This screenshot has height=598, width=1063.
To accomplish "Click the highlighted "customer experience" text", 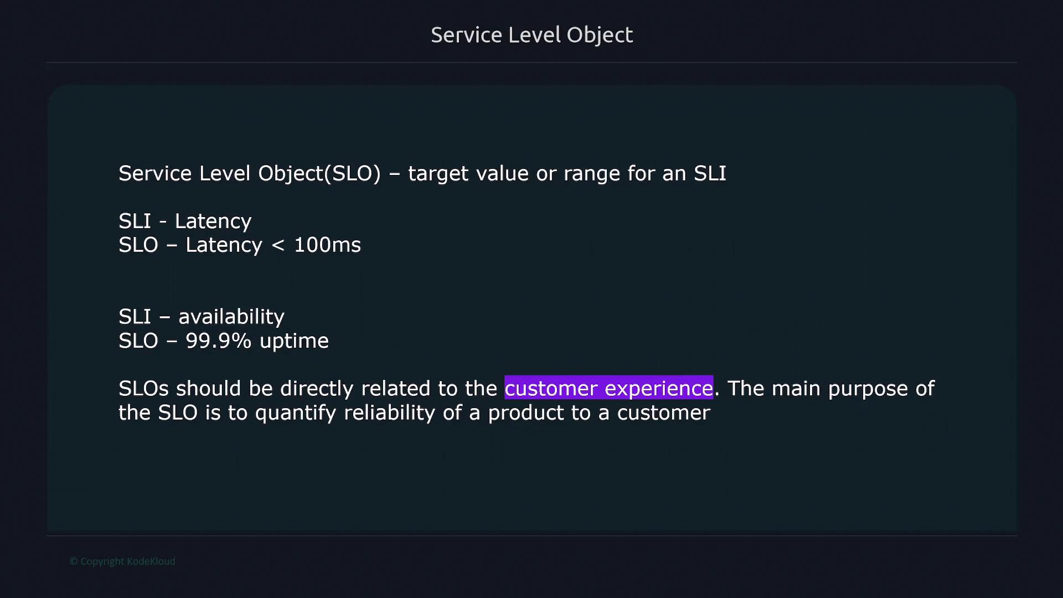I will point(608,388).
